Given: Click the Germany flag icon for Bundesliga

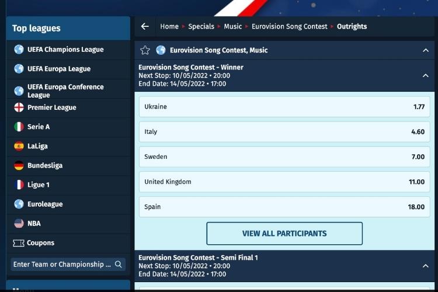Looking at the screenshot, I should pyautogui.click(x=19, y=165).
